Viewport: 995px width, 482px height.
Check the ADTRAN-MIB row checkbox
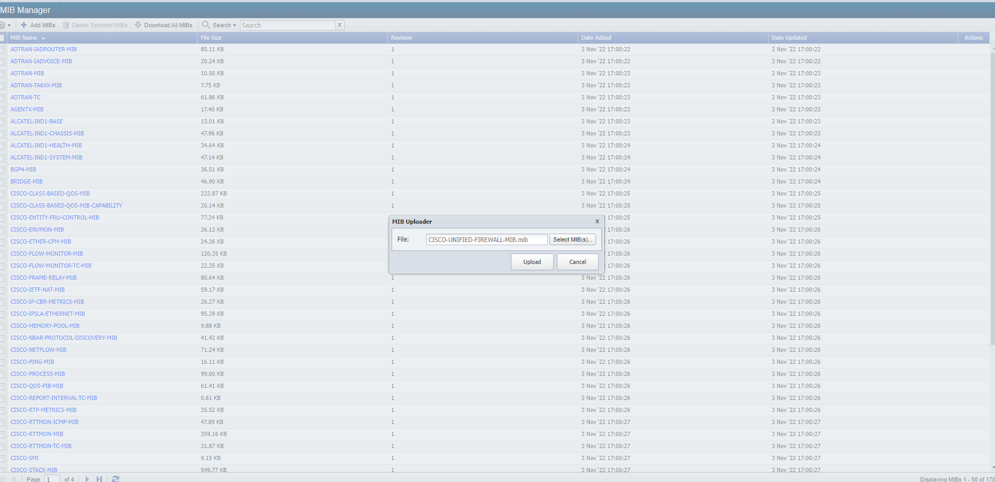[x=2, y=74]
